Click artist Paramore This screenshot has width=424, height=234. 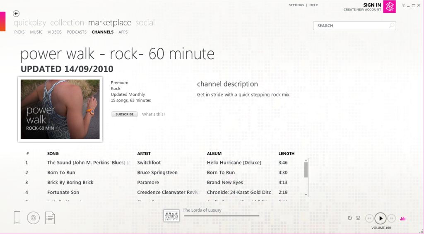tap(148, 182)
